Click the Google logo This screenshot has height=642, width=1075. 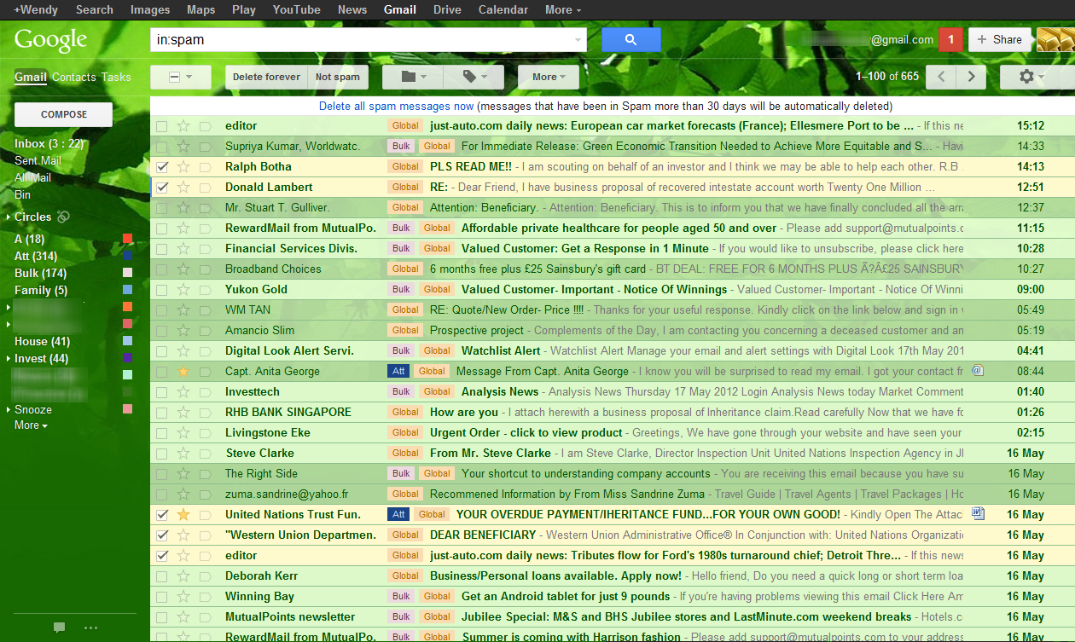pyautogui.click(x=51, y=39)
